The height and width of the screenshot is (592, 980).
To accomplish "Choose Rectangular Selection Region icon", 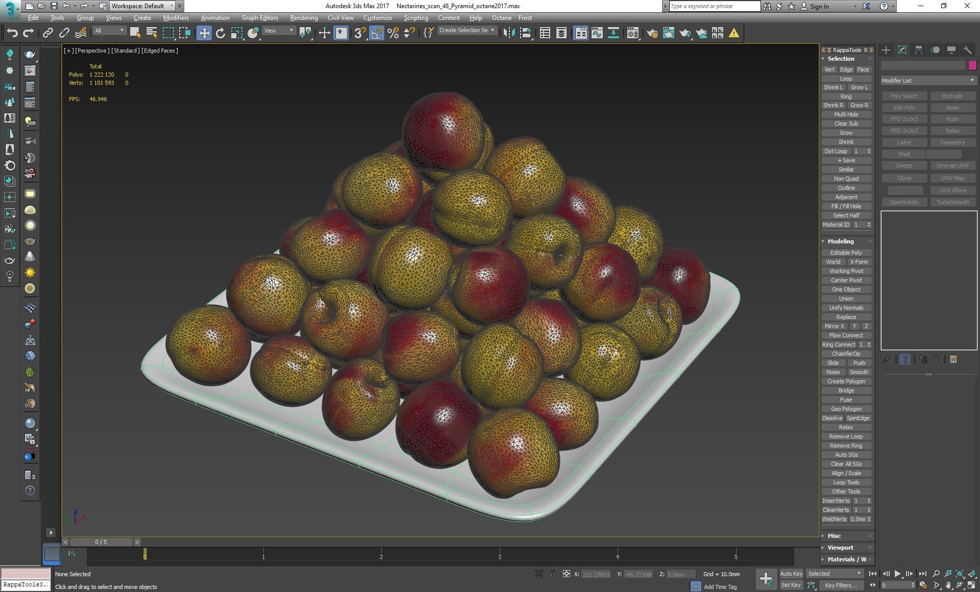I will 168,33.
